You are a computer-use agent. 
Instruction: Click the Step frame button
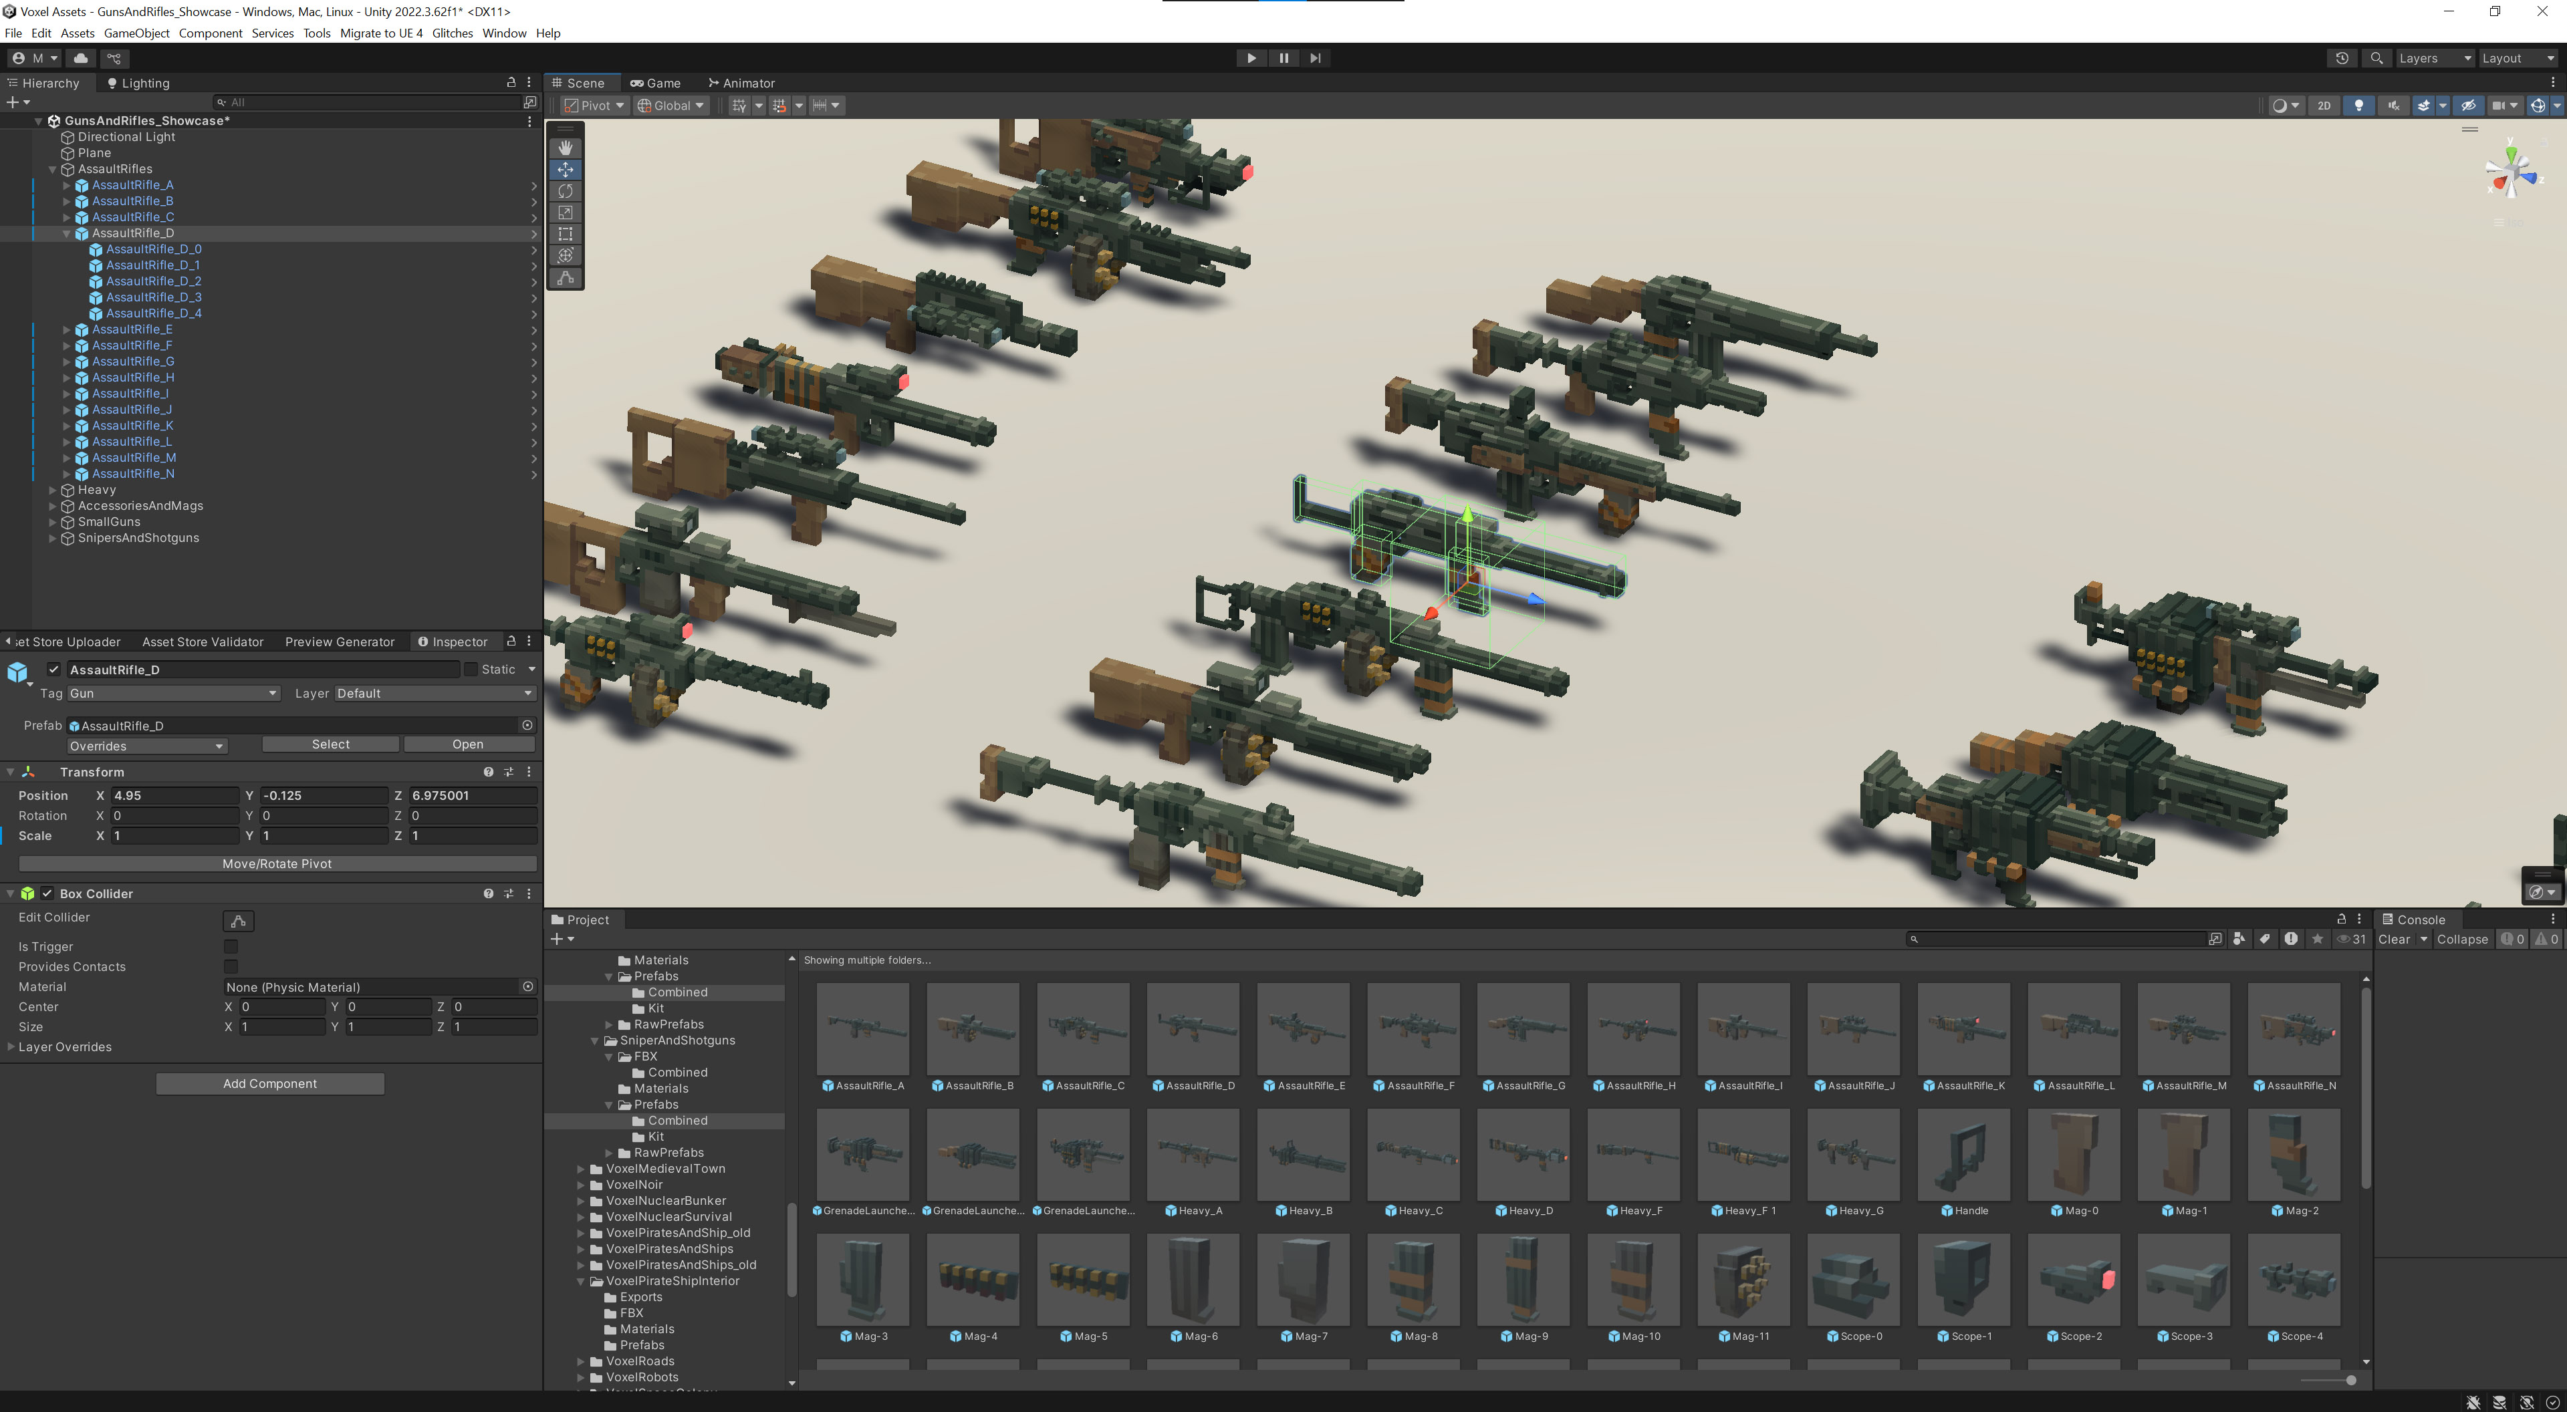click(x=1316, y=57)
